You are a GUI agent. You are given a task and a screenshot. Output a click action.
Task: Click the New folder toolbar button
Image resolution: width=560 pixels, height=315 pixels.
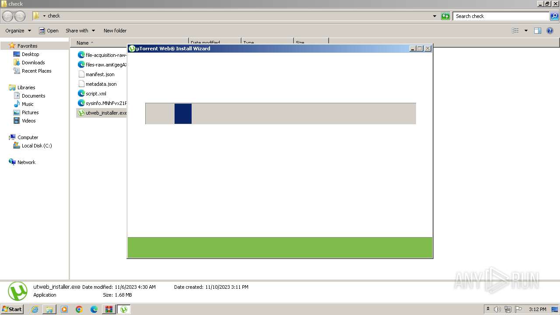(115, 31)
